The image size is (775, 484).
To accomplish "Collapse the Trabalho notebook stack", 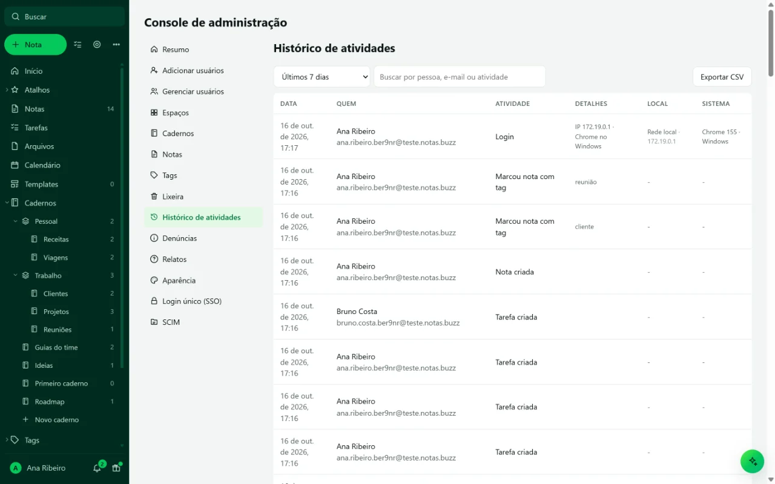I will [16, 275].
